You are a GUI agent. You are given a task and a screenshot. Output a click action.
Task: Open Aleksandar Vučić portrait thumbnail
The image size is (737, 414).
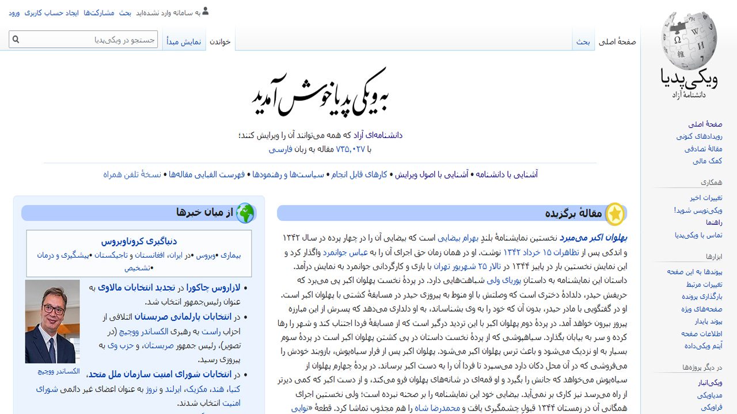(52, 321)
